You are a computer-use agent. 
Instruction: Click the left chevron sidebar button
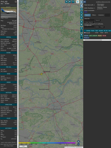[81, 6]
